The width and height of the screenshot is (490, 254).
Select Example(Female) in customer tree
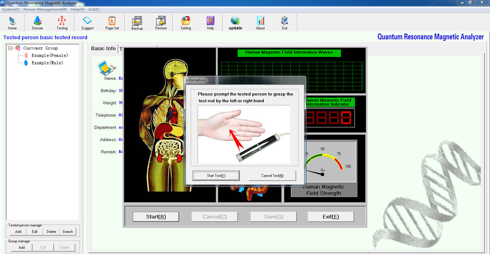(x=50, y=55)
